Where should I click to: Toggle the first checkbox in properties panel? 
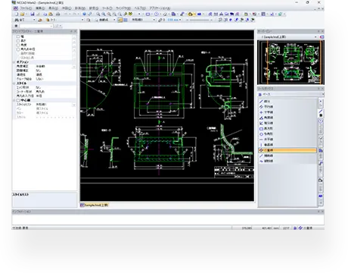(18, 36)
